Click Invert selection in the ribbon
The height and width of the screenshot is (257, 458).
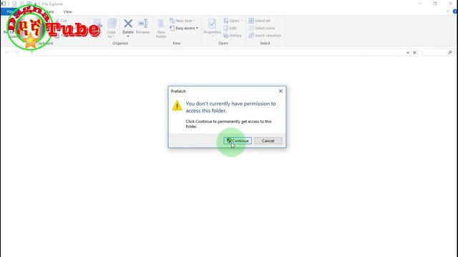[265, 36]
